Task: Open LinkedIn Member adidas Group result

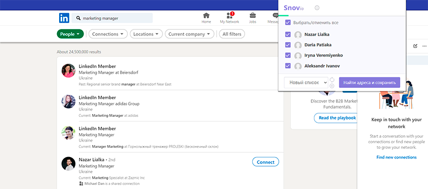Action: pyautogui.click(x=97, y=98)
